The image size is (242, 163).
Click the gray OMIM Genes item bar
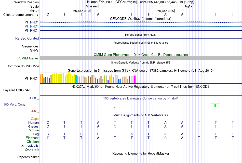pyautogui.click(x=141, y=58)
